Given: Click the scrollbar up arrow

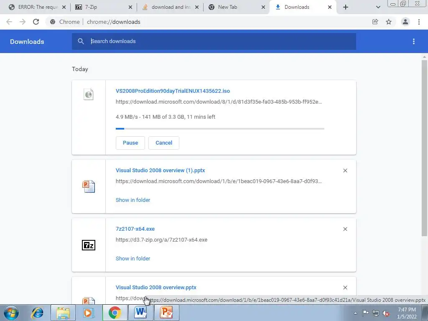Looking at the screenshot, I should point(424,57).
